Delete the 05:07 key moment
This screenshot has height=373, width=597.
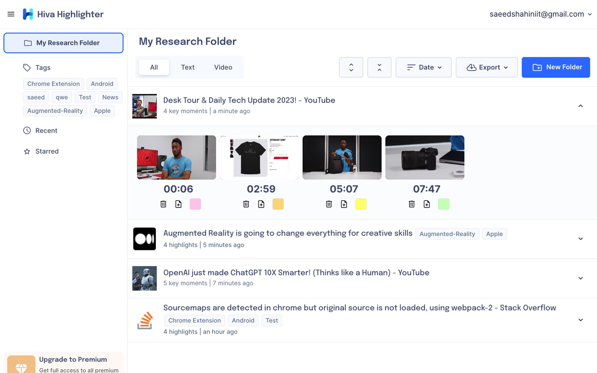click(329, 204)
